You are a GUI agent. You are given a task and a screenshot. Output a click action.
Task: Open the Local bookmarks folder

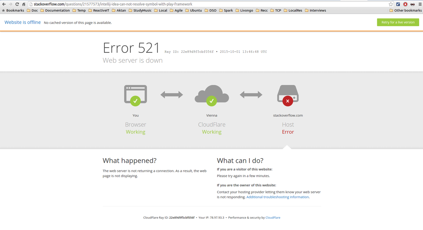[161, 11]
